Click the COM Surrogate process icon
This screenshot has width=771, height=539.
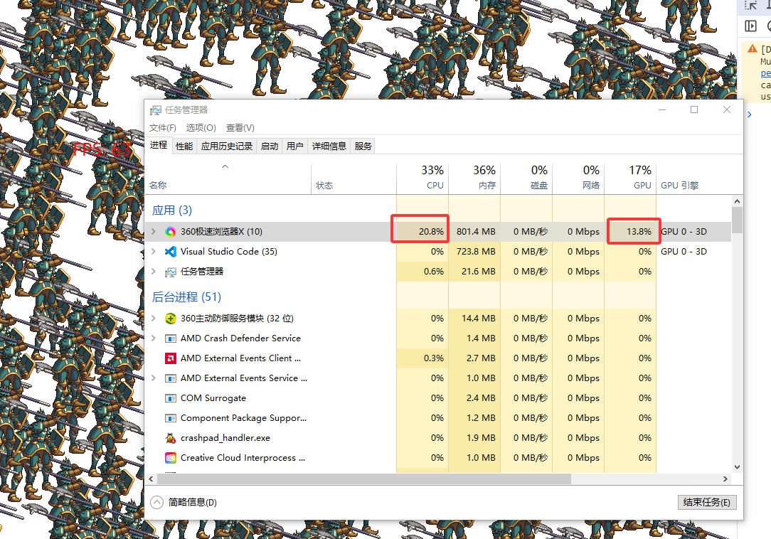pos(171,398)
